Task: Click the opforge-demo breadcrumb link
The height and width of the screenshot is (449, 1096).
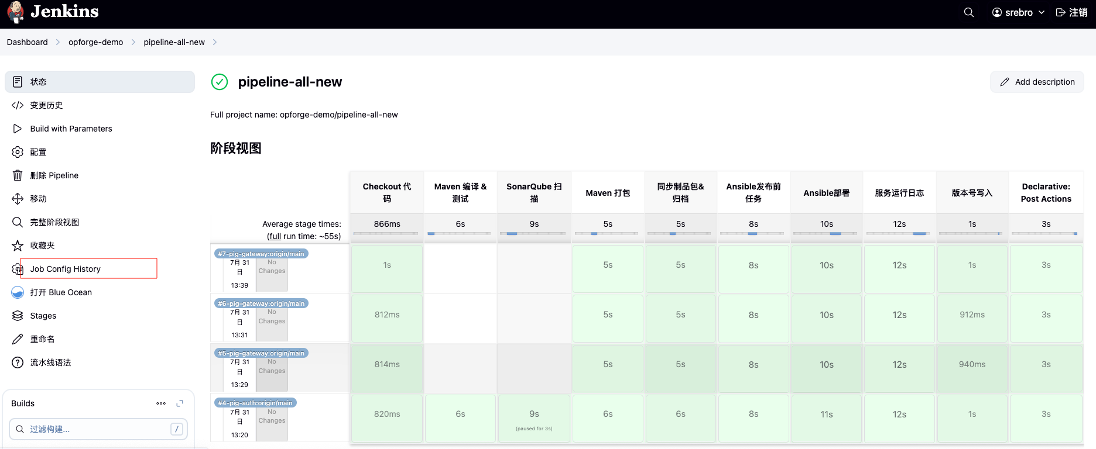Action: pyautogui.click(x=95, y=42)
